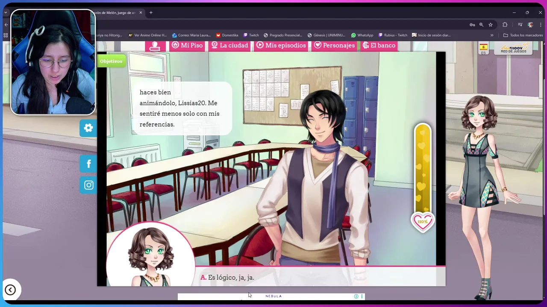
Task: Open the Facebook icon link
Action: click(88, 164)
